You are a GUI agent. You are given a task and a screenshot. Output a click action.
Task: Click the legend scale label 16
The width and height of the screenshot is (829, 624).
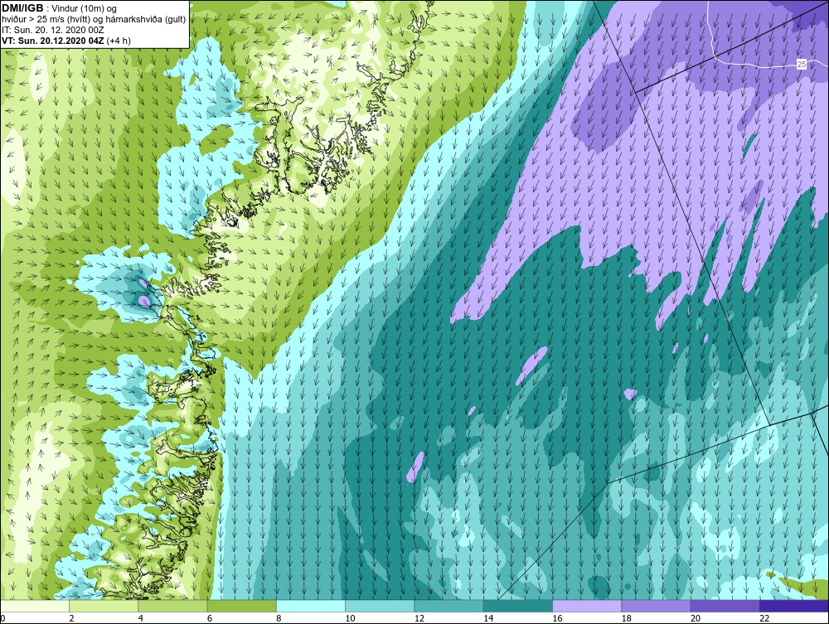[x=558, y=618]
